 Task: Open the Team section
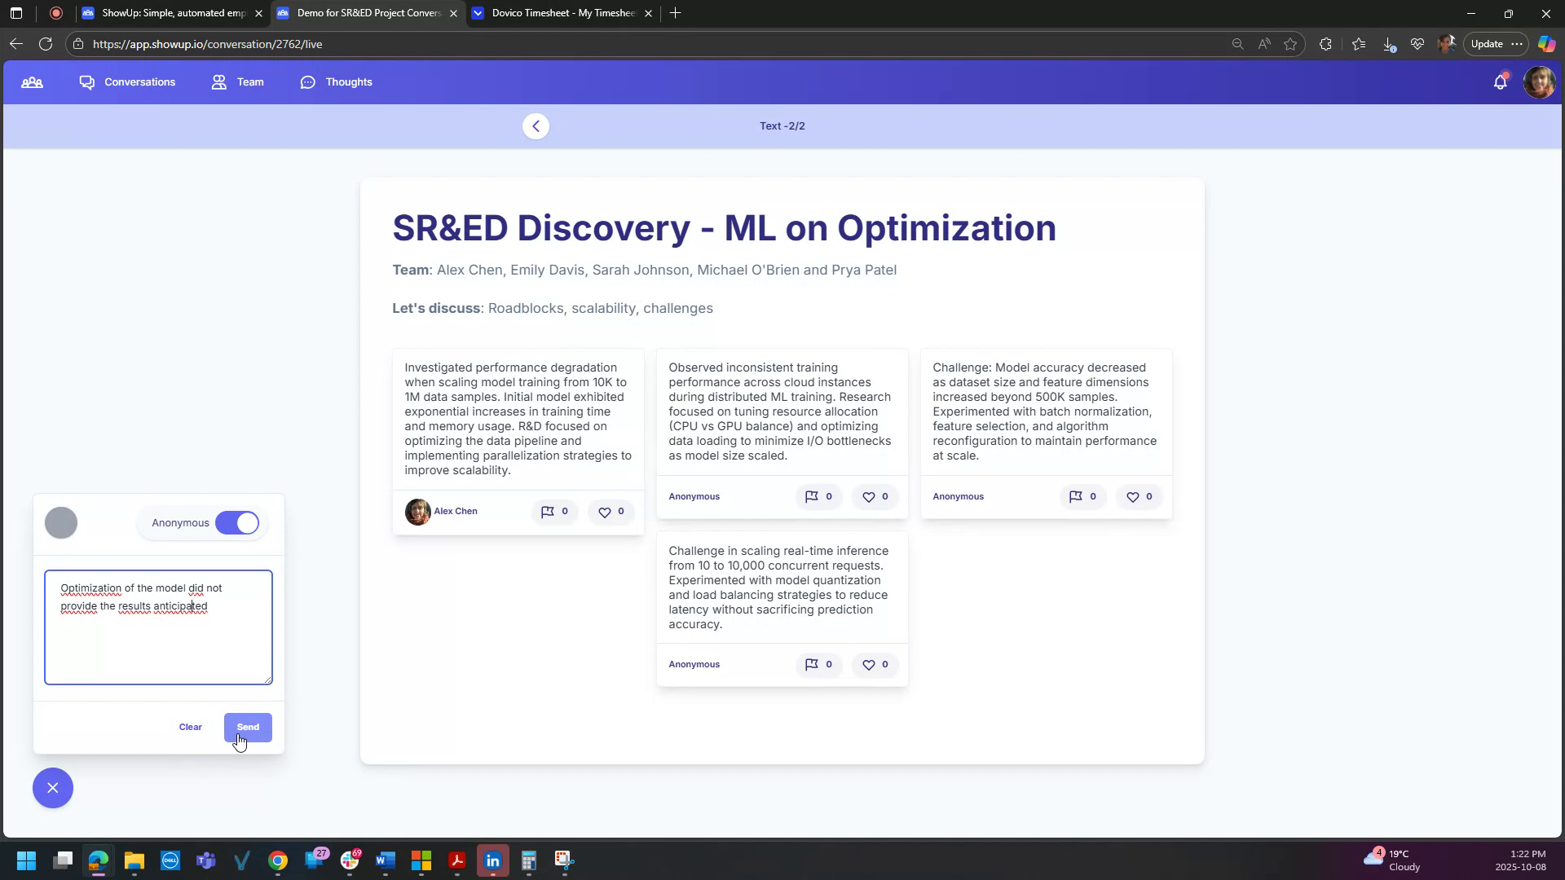pyautogui.click(x=237, y=81)
